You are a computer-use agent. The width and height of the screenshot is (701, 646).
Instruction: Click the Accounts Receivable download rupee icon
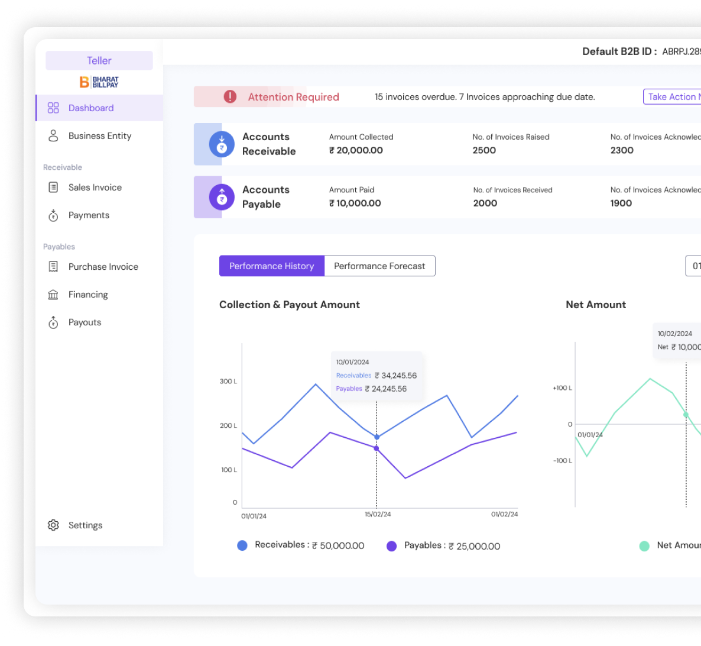[x=222, y=144]
